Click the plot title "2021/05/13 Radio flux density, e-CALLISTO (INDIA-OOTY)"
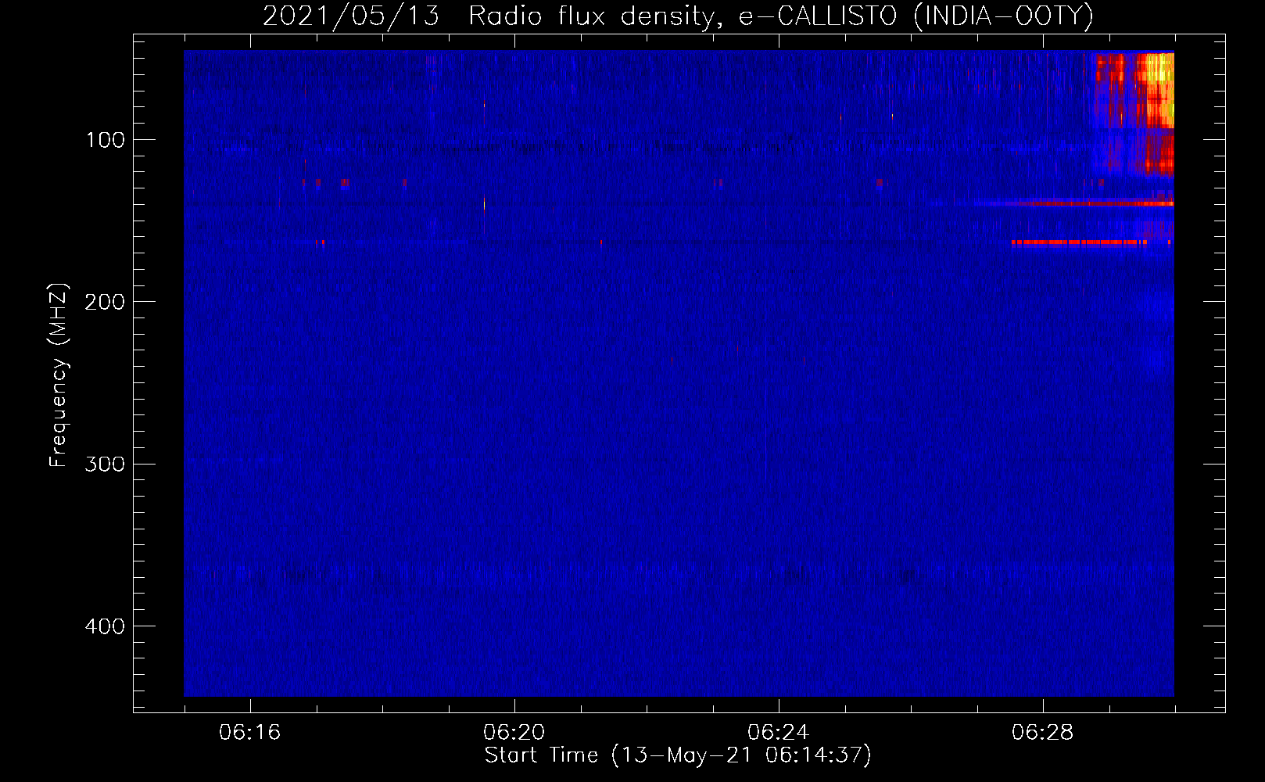The height and width of the screenshot is (782, 1265). point(678,16)
